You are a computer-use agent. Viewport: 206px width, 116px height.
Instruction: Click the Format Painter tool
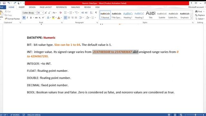pos(12,19)
